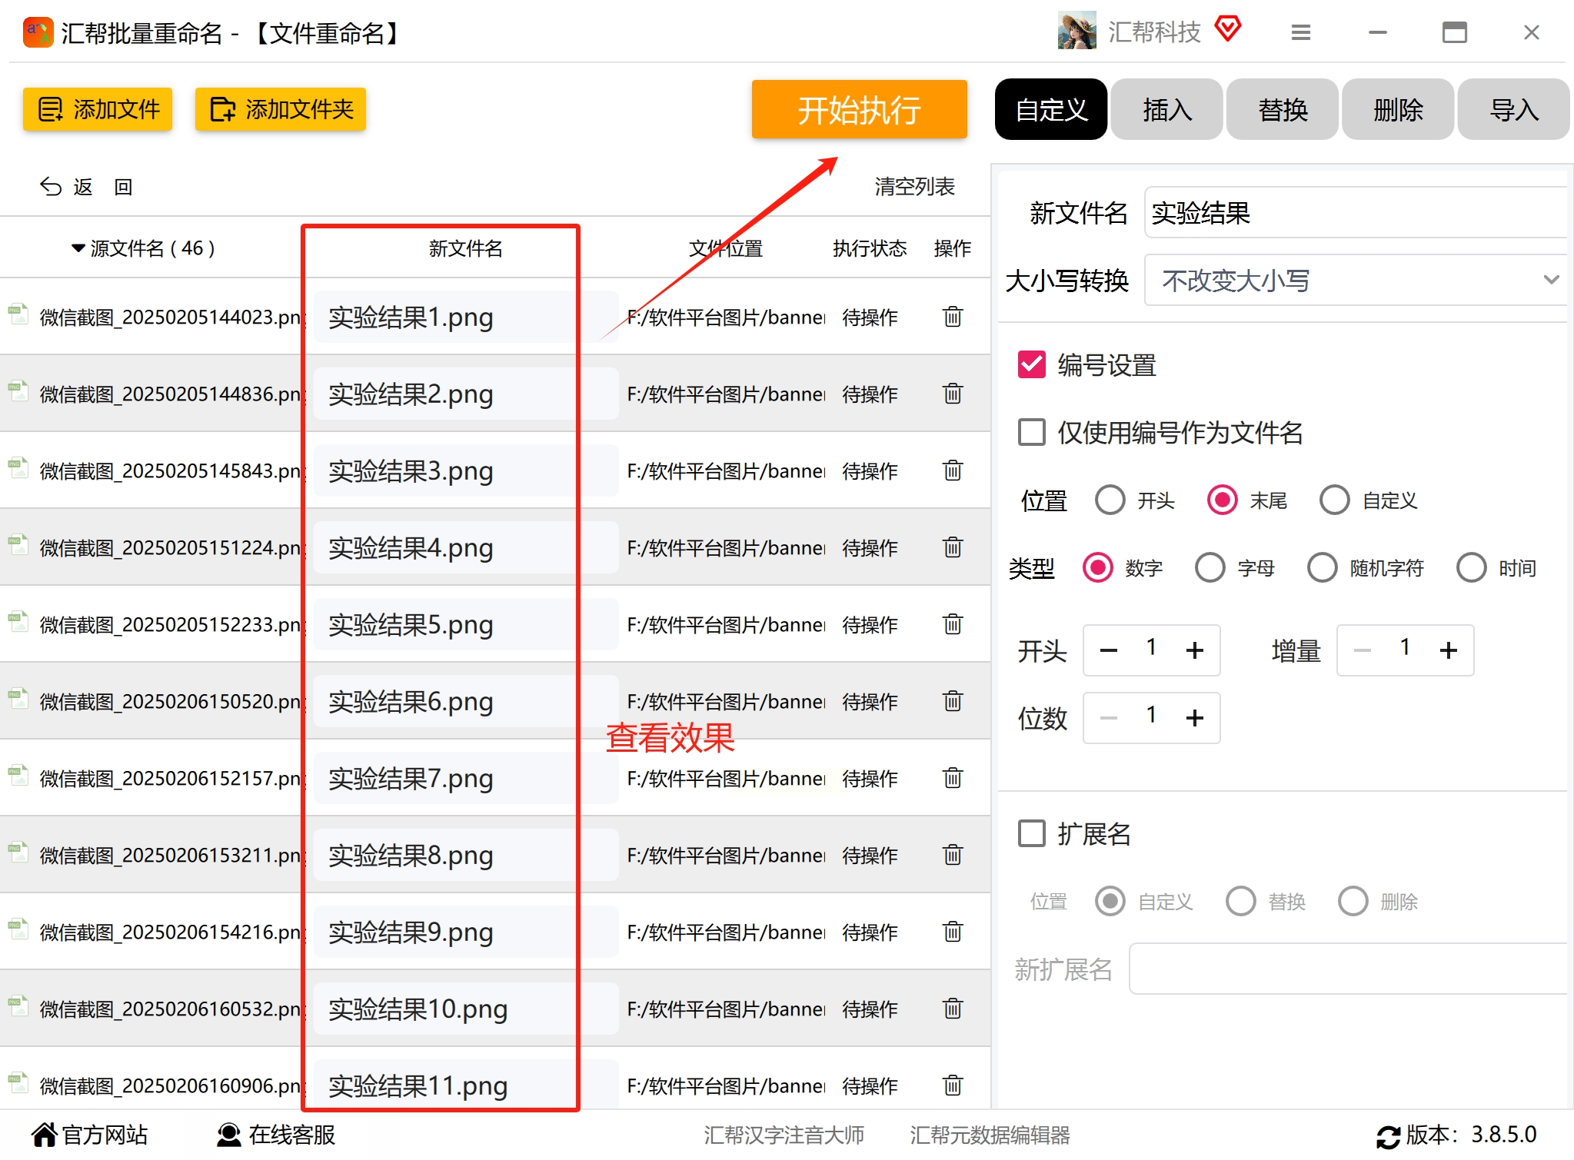This screenshot has width=1574, height=1160.
Task: Switch to the 替换 tab
Action: coord(1282,110)
